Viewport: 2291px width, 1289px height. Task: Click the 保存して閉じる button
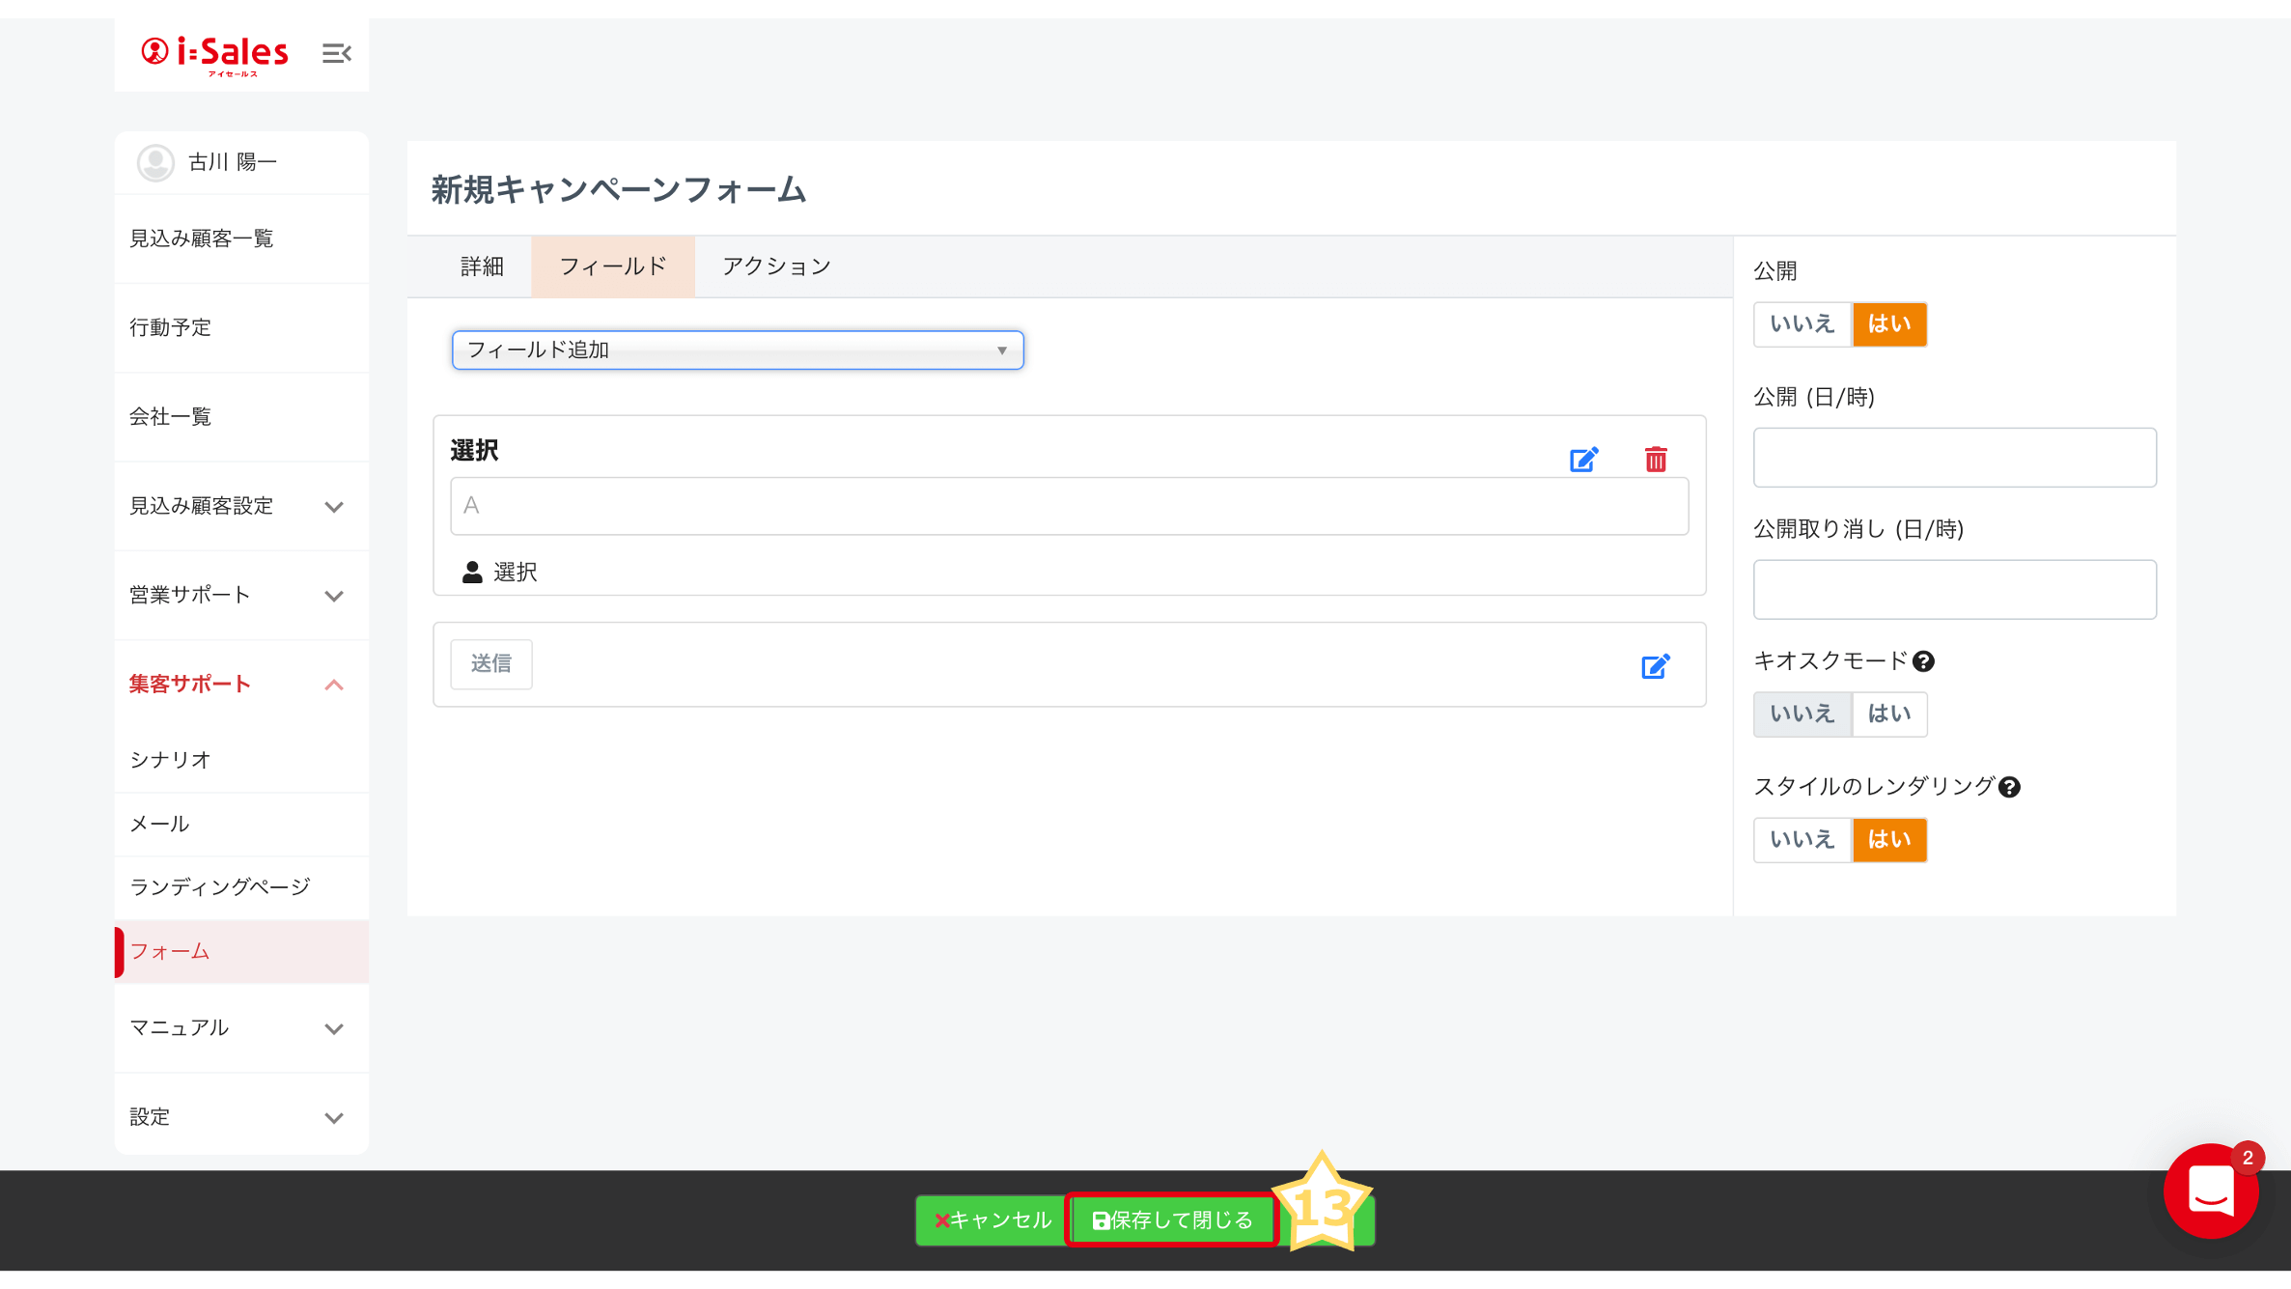tap(1172, 1220)
